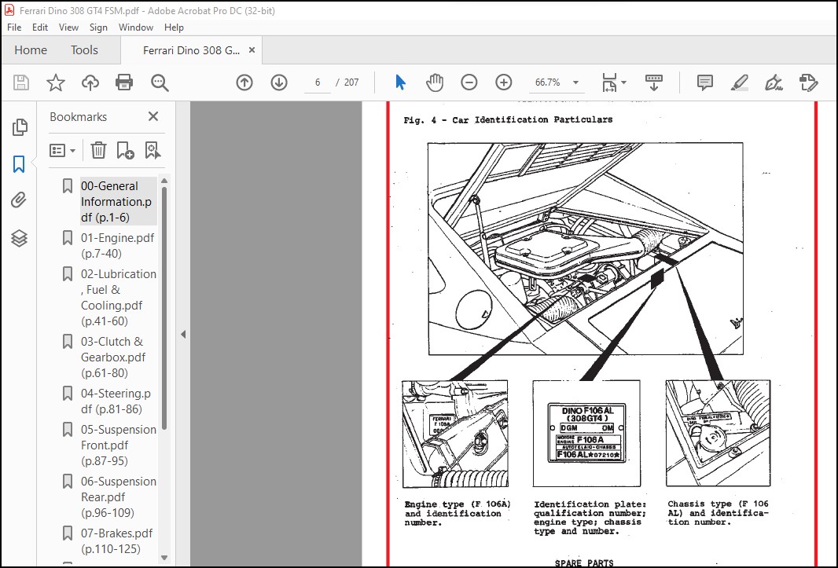Click the scrolling mode page icon
838x568 pixels.
653,82
